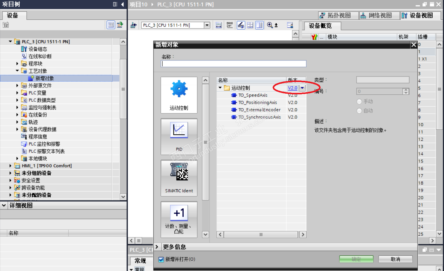
Task: Select the 手动 radio button
Action: point(359,101)
